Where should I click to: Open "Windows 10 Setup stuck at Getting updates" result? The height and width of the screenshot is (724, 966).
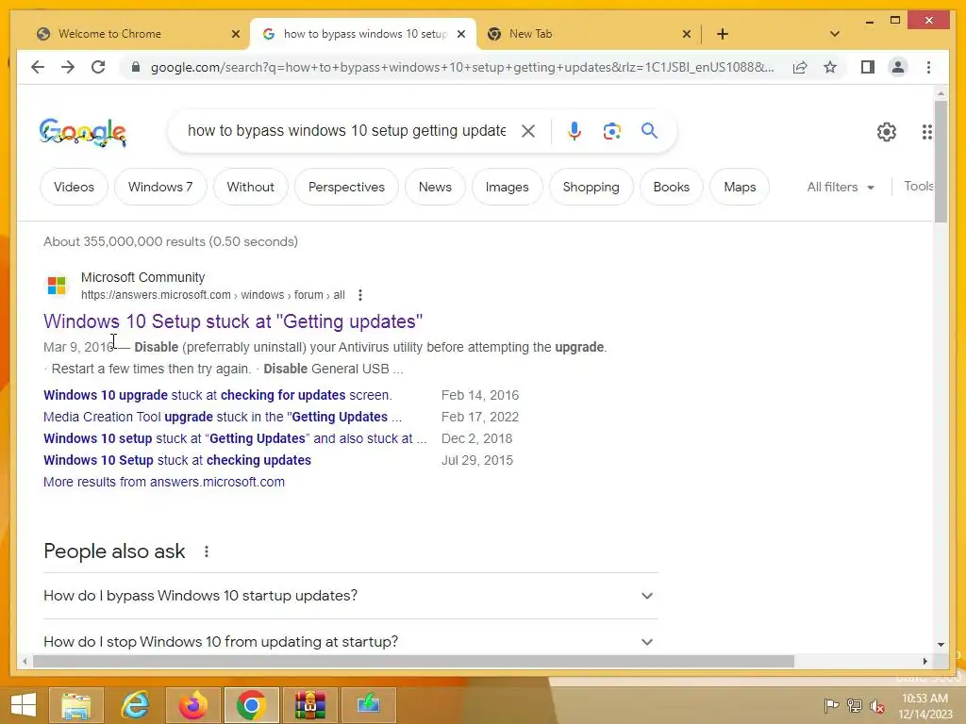pos(233,321)
